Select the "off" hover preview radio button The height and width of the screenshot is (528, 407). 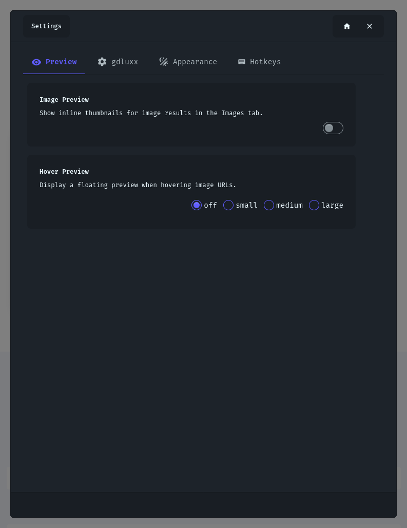197,205
